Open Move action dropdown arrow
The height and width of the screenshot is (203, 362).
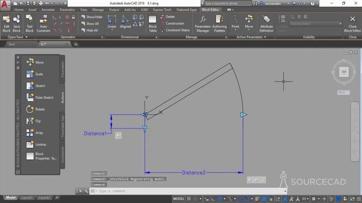[249, 30]
